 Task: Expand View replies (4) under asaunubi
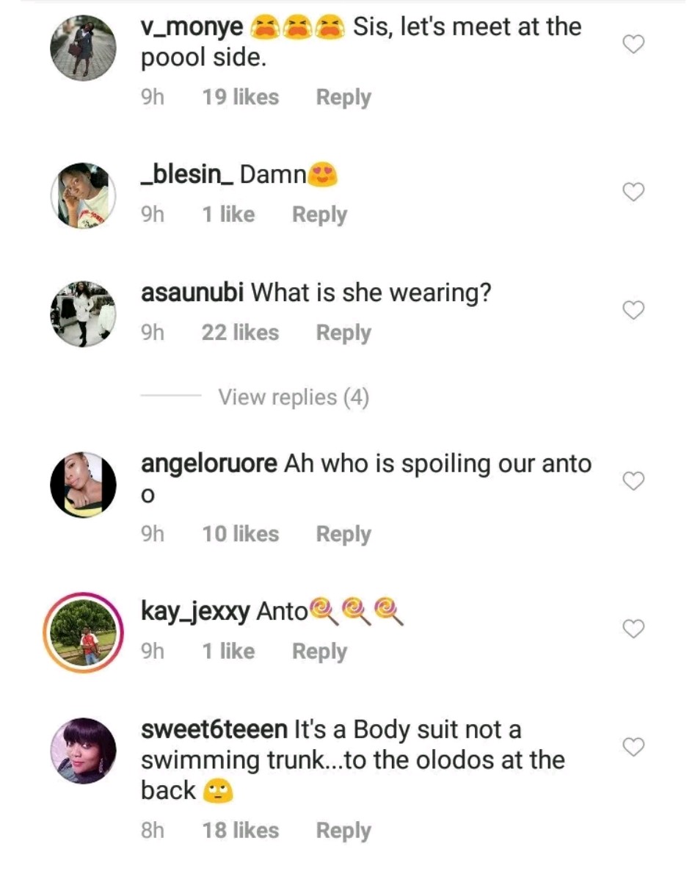coord(293,397)
